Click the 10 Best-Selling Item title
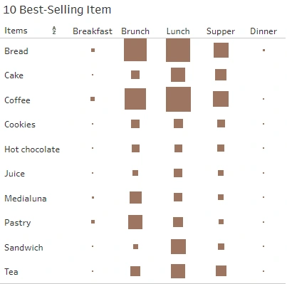287x284 pixels. coord(57,10)
